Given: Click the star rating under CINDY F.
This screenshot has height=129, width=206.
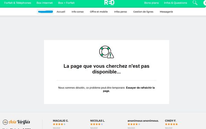Looking at the screenshot, I should coord(171,124).
